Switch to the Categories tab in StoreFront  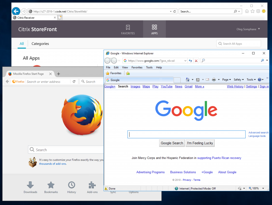pyautogui.click(x=40, y=44)
